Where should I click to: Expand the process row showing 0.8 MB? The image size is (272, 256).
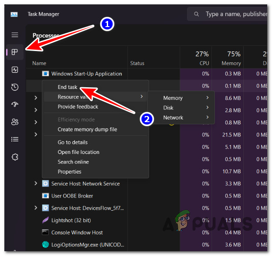36,122
